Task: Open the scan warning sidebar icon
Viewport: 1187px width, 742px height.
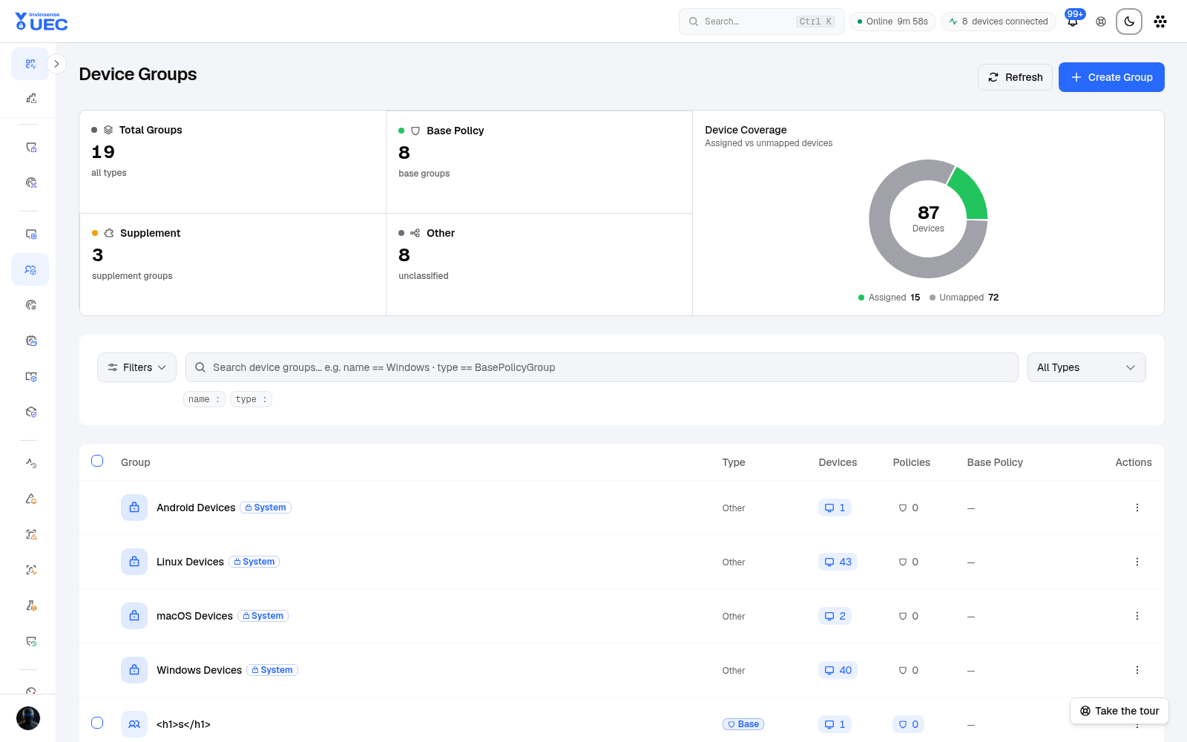Action: coord(30,534)
